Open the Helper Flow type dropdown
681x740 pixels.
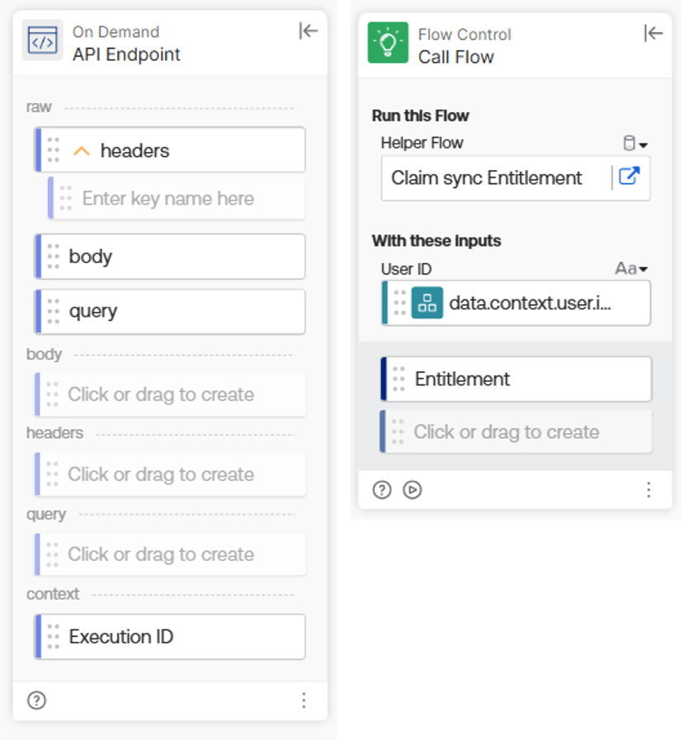pyautogui.click(x=636, y=143)
